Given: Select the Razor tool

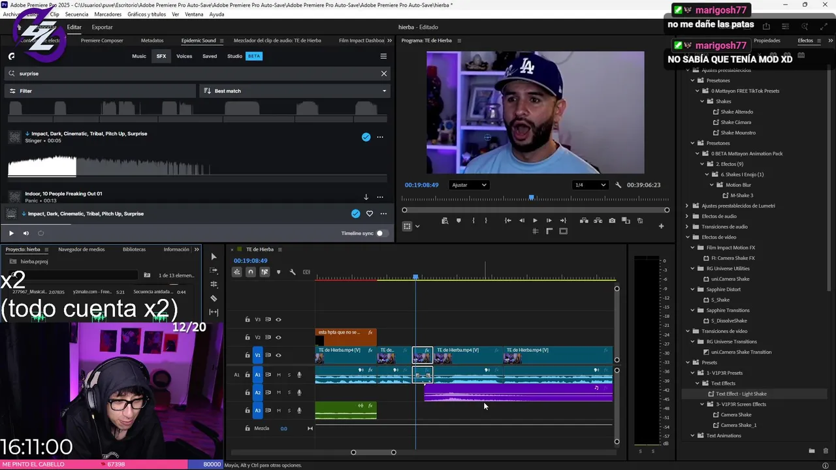Looking at the screenshot, I should 214,298.
